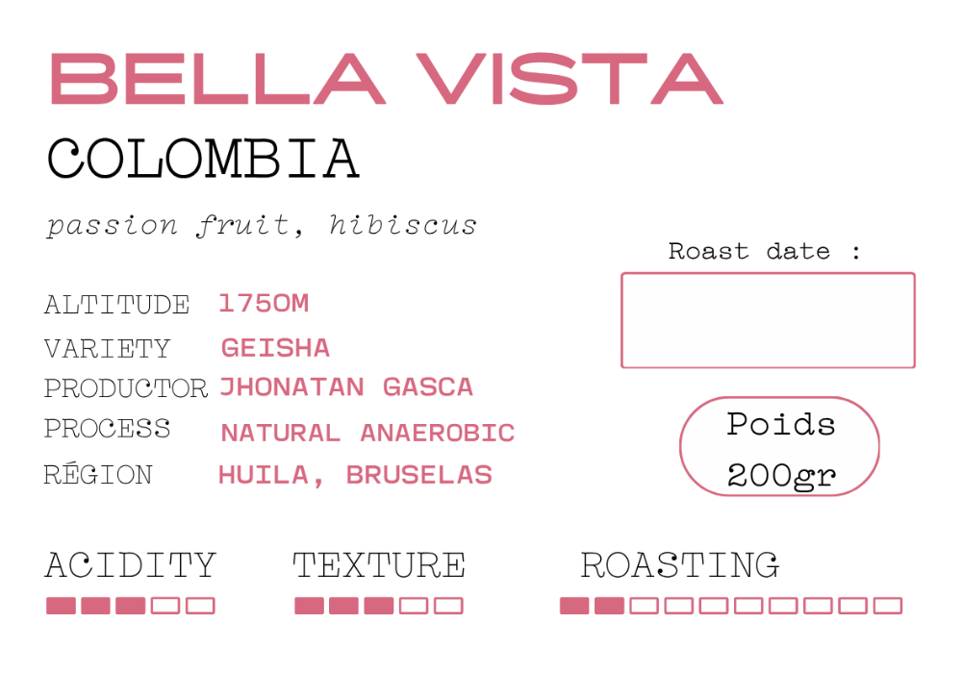Click the last empty Roasting square

888,606
